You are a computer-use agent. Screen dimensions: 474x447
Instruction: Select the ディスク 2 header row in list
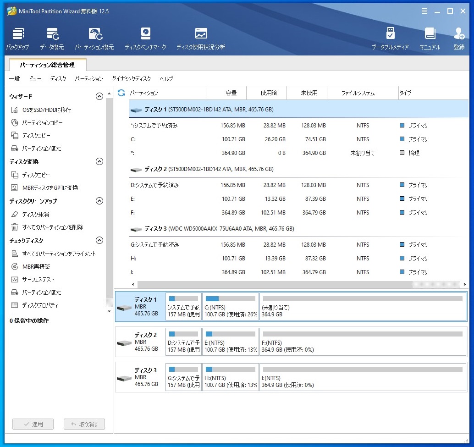[299, 169]
